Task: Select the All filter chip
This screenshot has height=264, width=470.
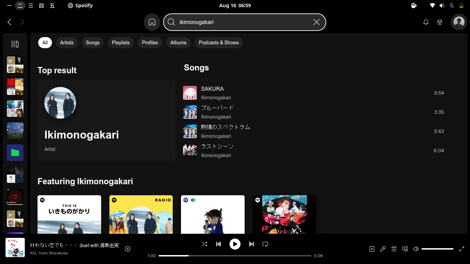Action: [45, 43]
